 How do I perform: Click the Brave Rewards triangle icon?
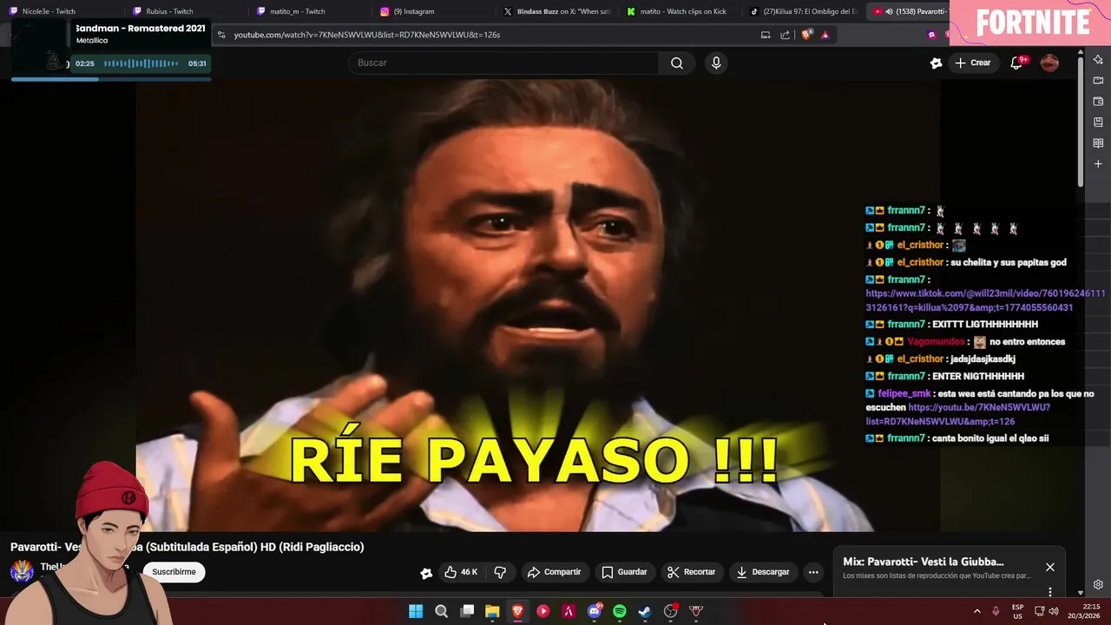[x=825, y=35]
